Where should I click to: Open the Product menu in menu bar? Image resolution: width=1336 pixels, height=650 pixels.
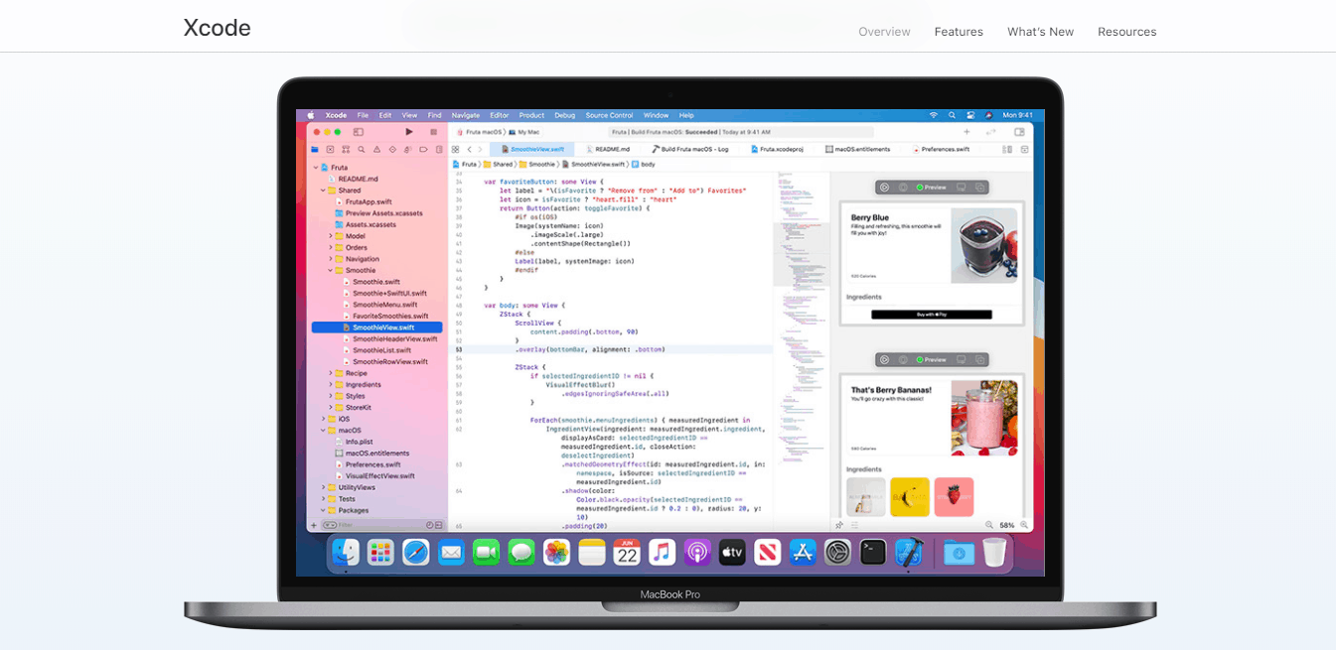point(531,115)
